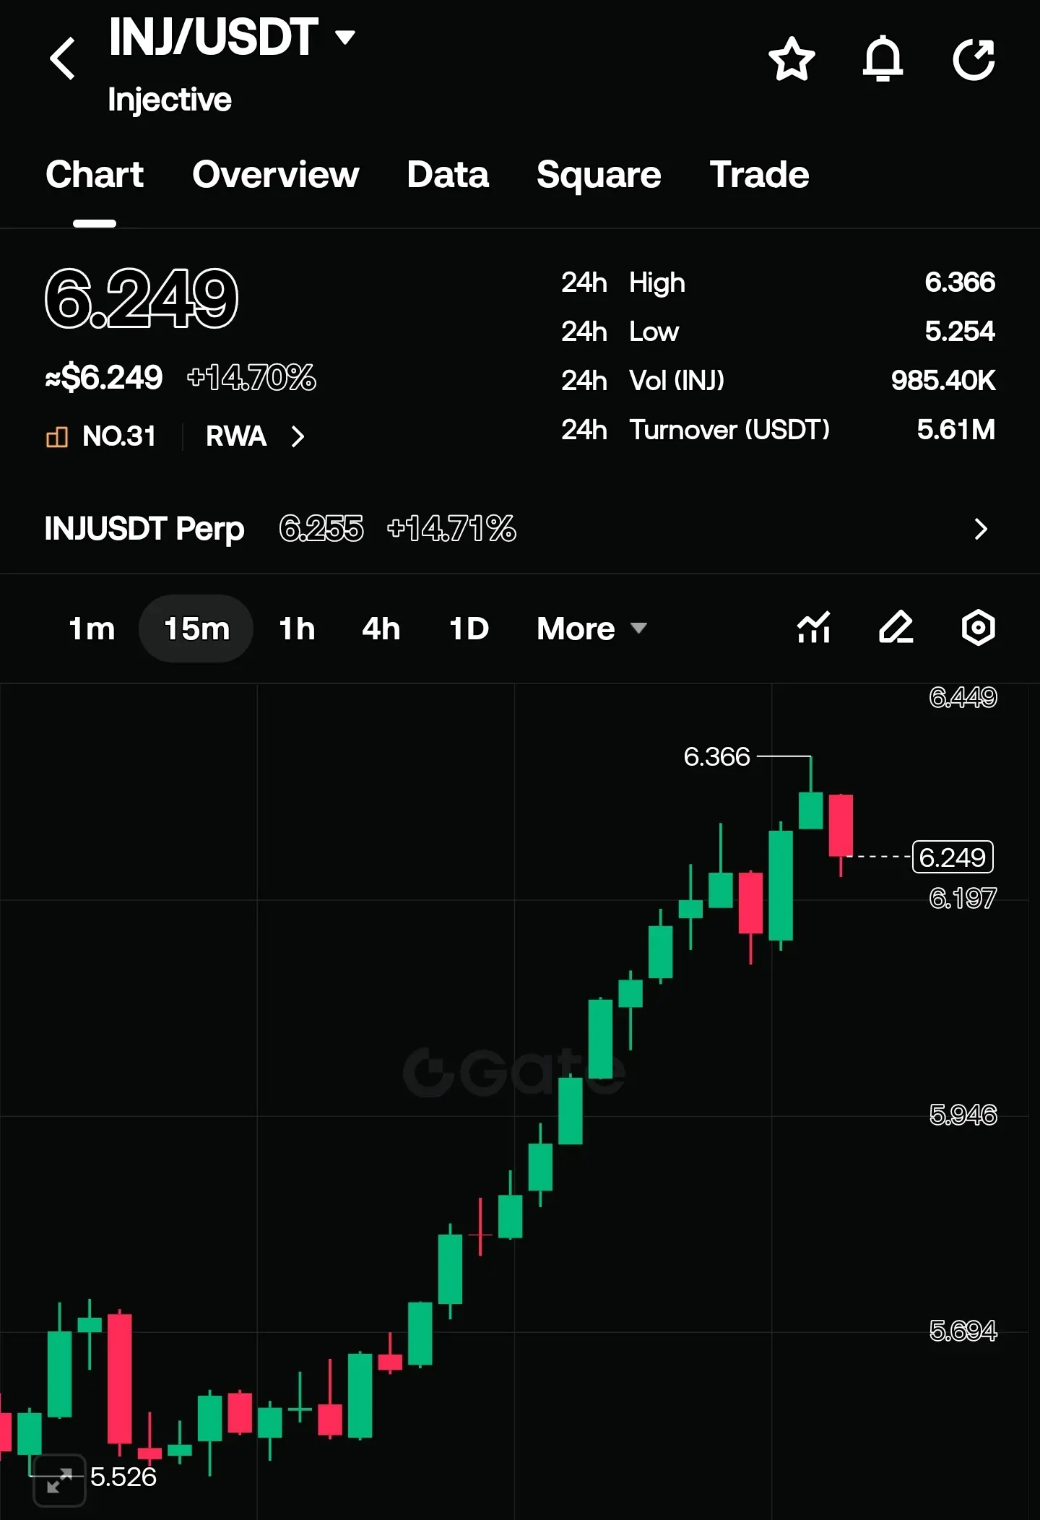Image resolution: width=1040 pixels, height=1520 pixels.
Task: Select the 1D timeframe
Action: pos(469,629)
